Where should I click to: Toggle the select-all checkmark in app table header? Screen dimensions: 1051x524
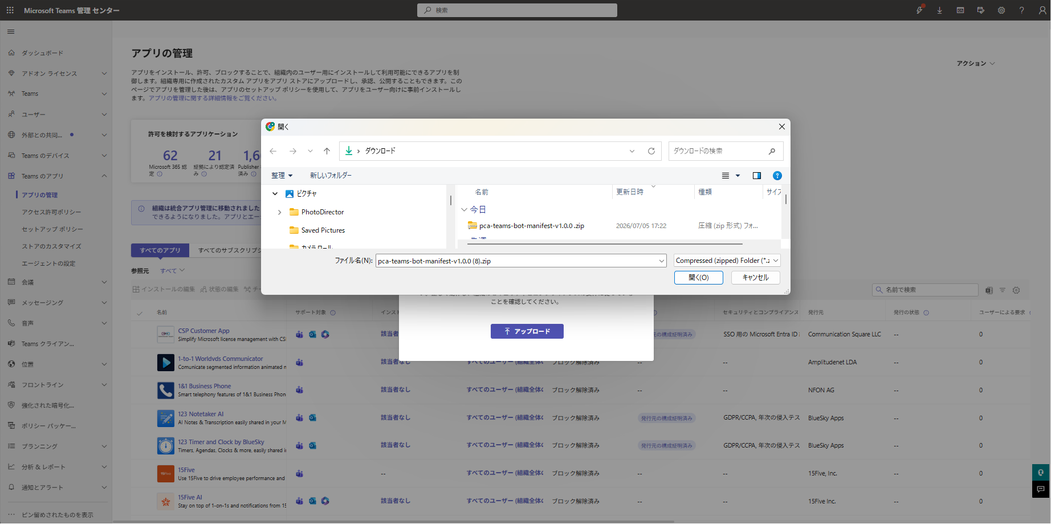coord(140,313)
